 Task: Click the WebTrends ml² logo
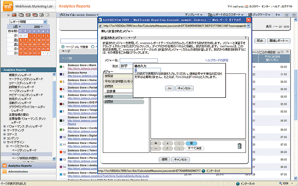[7, 6]
